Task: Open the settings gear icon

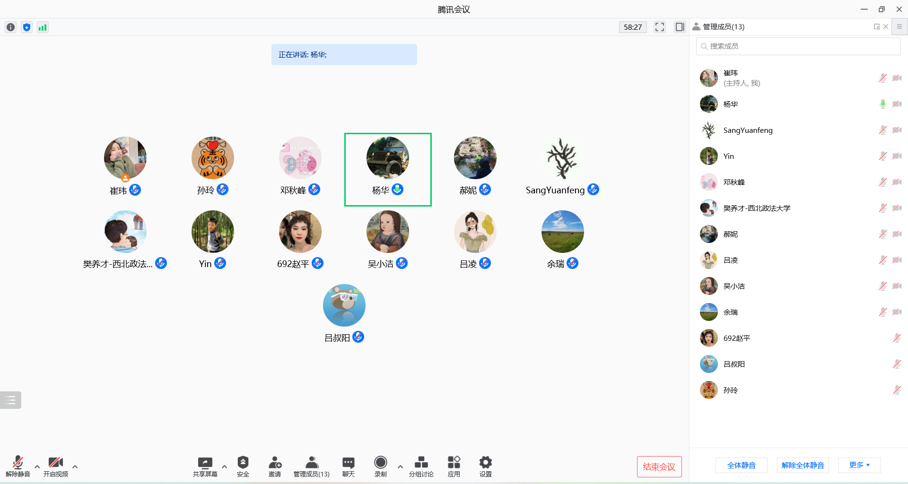Action: (x=485, y=462)
